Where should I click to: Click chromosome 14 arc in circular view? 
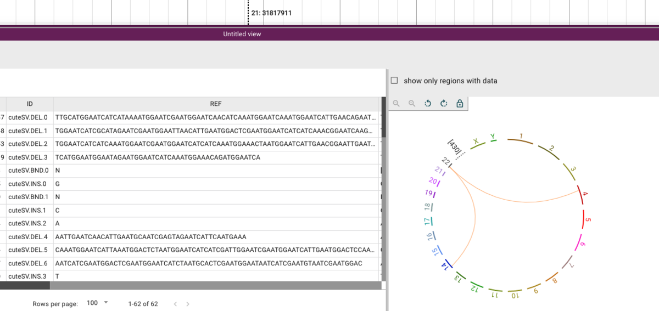[x=448, y=263]
